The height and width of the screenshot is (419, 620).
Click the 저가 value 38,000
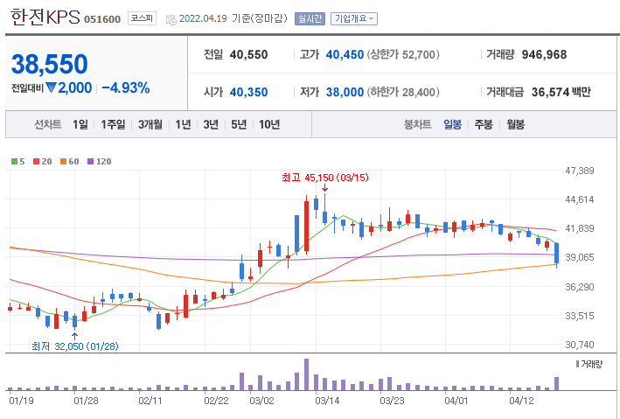(x=345, y=92)
